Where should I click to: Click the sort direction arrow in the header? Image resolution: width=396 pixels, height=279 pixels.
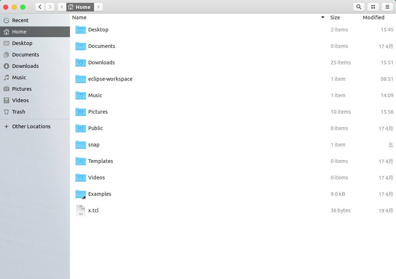click(x=322, y=18)
